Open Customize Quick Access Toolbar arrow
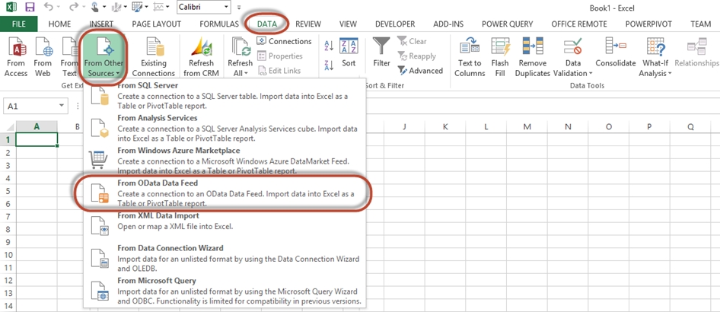The width and height of the screenshot is (720, 312). pos(239,8)
